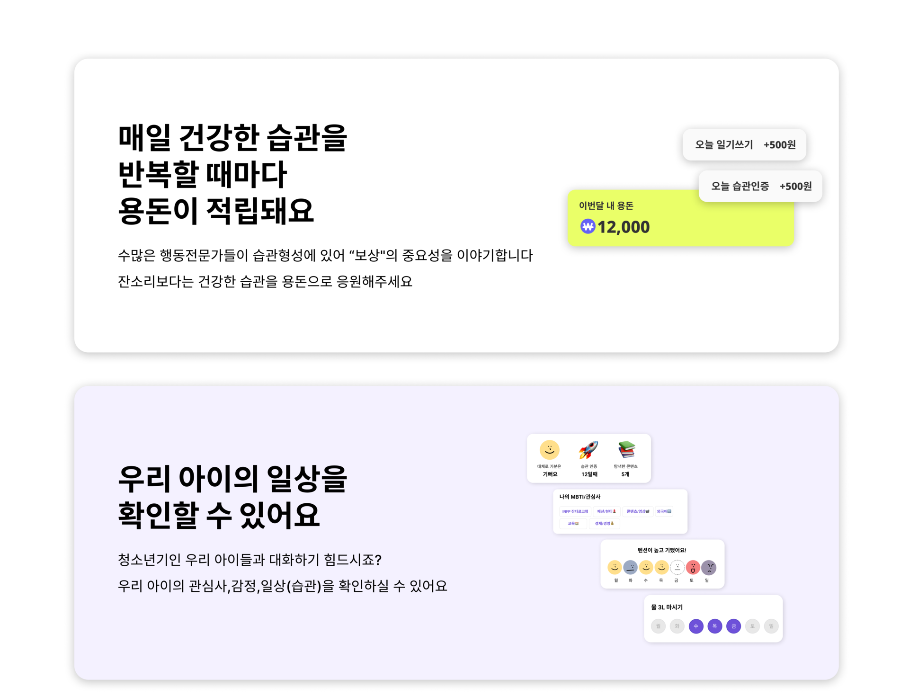
Task: Select the 콘텐츠/영상 interest tag
Action: click(x=638, y=511)
